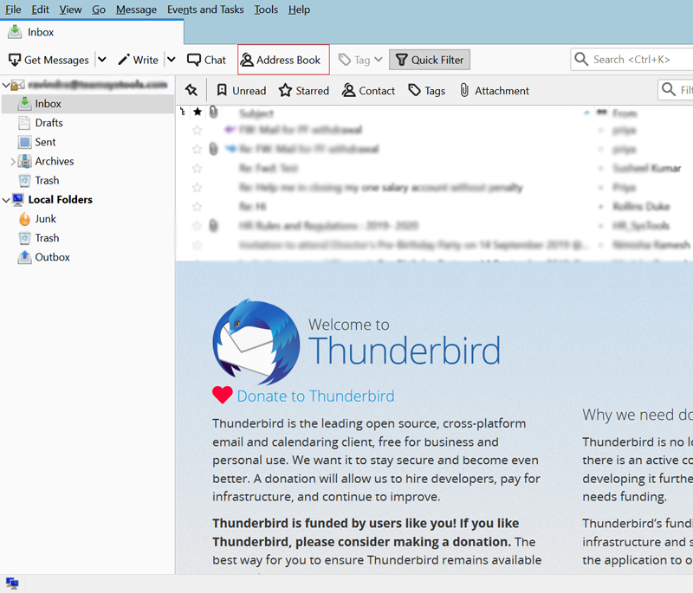Select Inbox folder in sidebar
Viewport: 693px width, 593px height.
tap(88, 104)
